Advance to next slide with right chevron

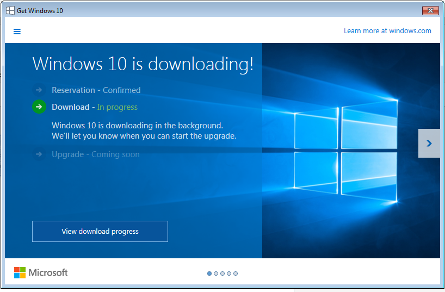pos(429,144)
